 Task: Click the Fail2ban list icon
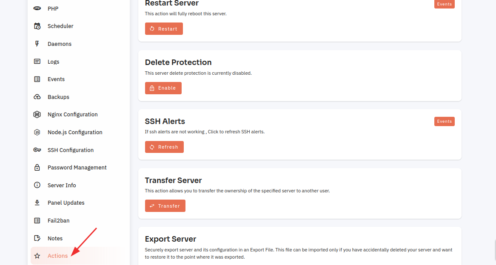click(x=37, y=220)
